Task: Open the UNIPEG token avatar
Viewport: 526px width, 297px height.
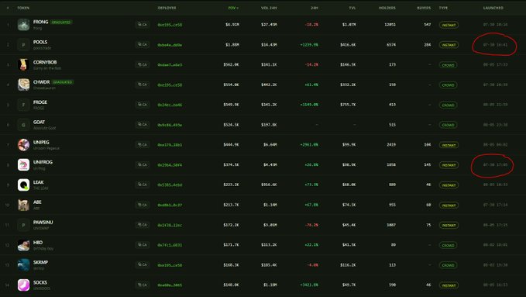Action: [23, 145]
